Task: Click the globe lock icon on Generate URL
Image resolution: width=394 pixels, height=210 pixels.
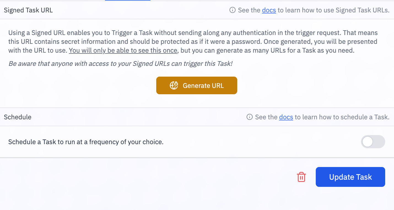Action: point(174,85)
